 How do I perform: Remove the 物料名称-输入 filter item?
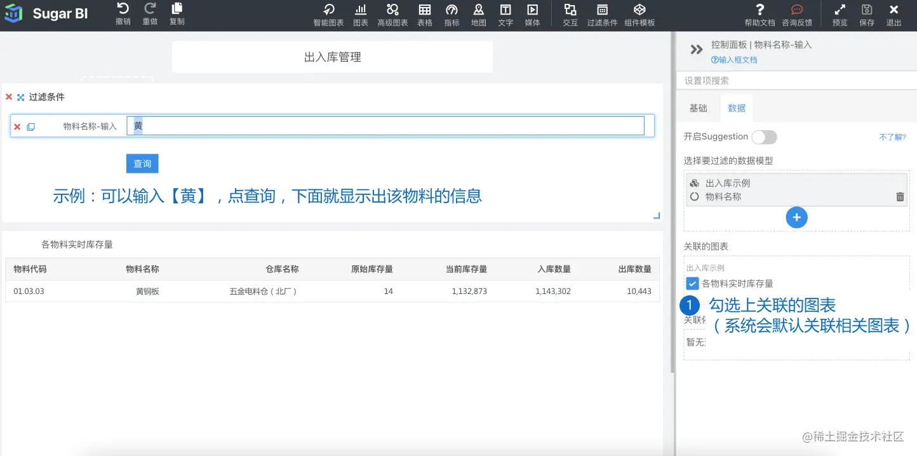click(x=17, y=126)
